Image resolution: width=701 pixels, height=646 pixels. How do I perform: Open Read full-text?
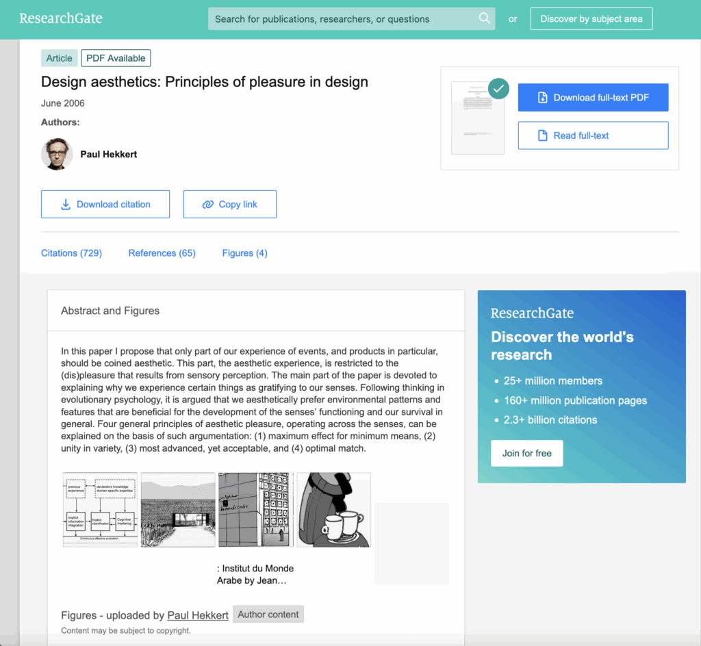pyautogui.click(x=593, y=135)
